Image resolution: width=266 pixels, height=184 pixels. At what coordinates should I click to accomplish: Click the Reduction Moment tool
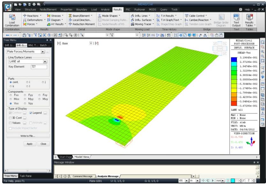82,24
